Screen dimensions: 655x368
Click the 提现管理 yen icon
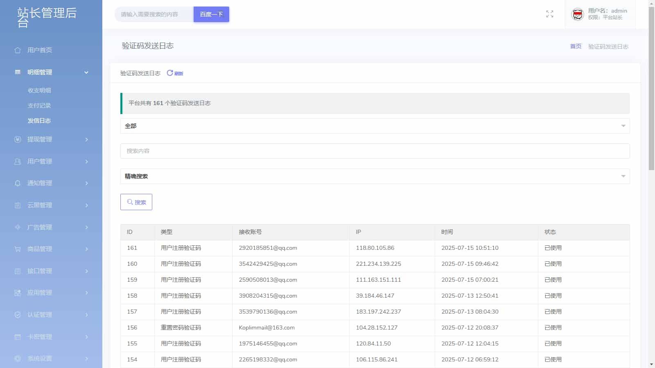pyautogui.click(x=18, y=139)
